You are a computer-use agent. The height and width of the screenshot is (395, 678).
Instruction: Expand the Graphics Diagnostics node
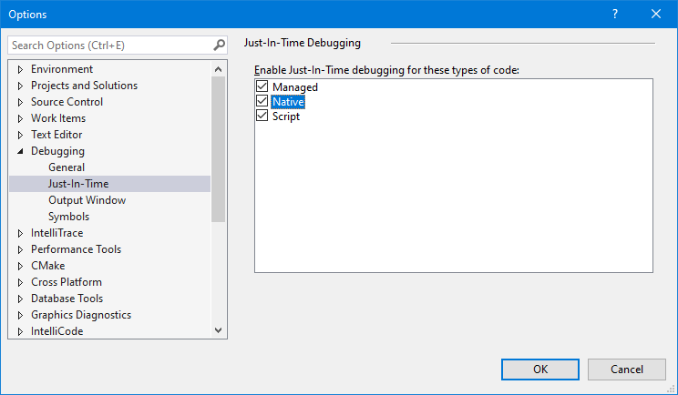[x=20, y=316]
